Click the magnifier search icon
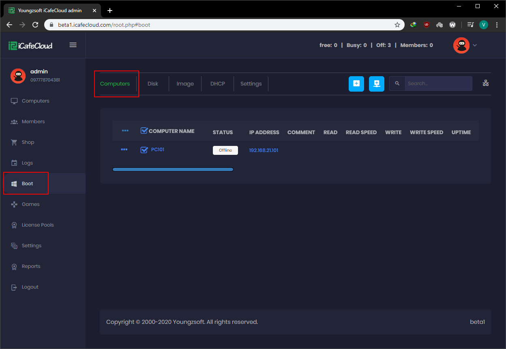This screenshot has width=506, height=349. 397,84
